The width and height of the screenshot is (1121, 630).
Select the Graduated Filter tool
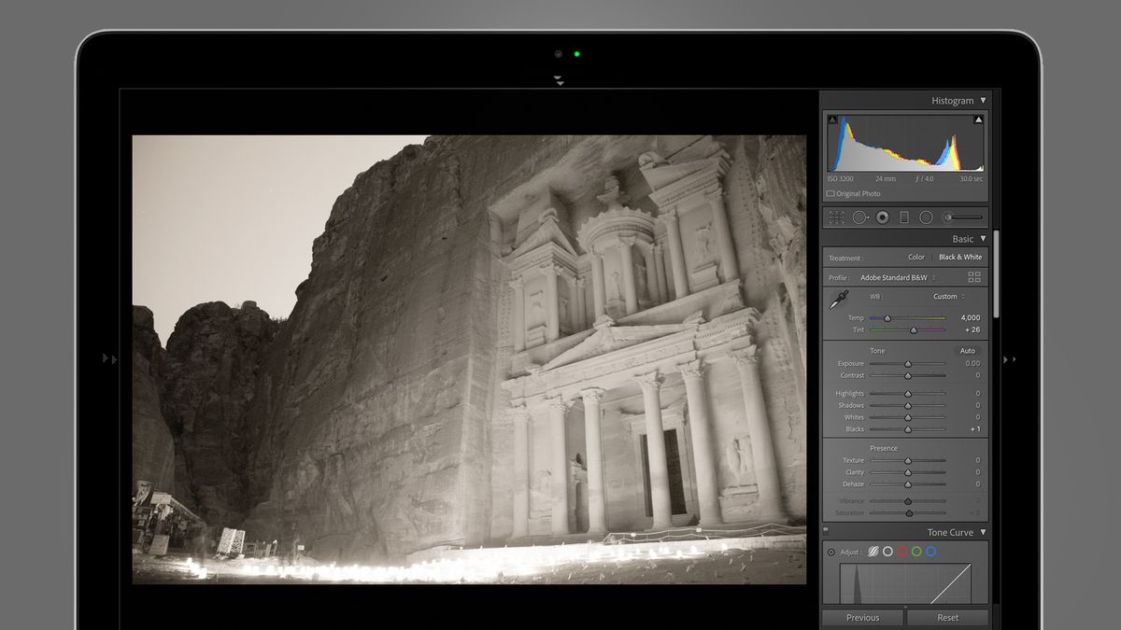(904, 217)
